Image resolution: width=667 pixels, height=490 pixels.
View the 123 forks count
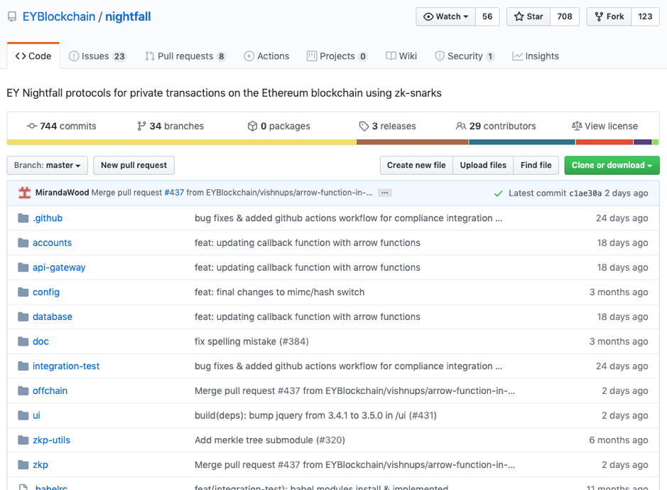tap(645, 16)
